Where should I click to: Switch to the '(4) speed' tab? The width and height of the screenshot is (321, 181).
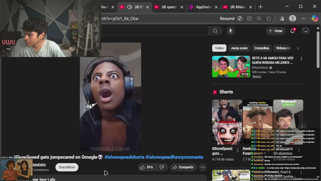[169, 7]
